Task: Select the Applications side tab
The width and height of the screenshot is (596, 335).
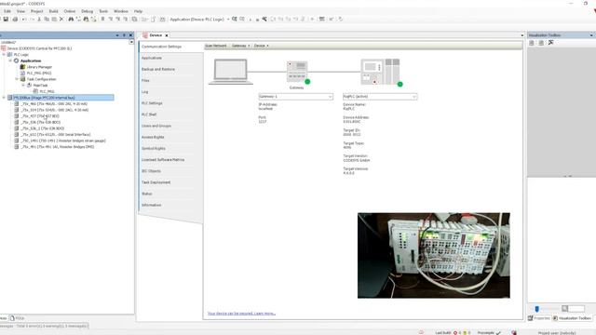Action: tap(152, 58)
